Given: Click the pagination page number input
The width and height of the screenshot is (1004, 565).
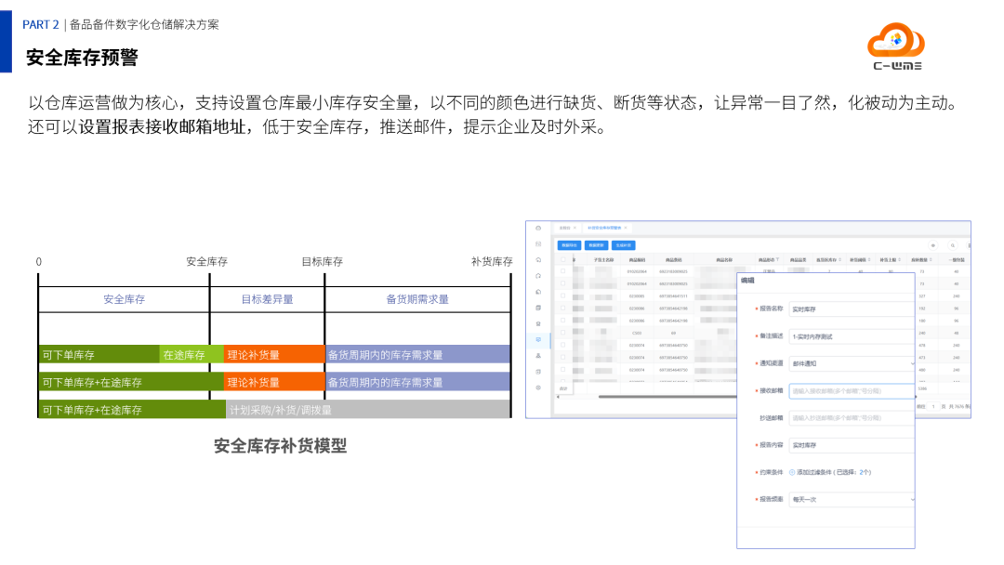Looking at the screenshot, I should (933, 406).
